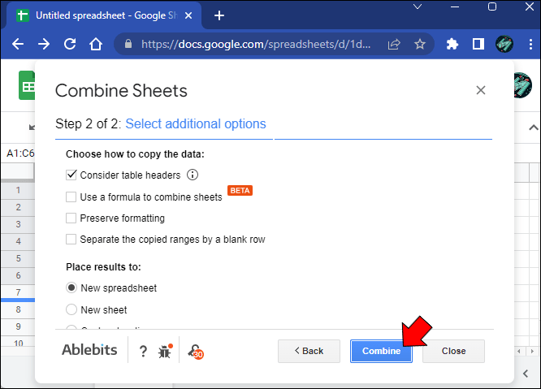
Task: Enable Use a formula to combine sheets
Action: pos(71,197)
